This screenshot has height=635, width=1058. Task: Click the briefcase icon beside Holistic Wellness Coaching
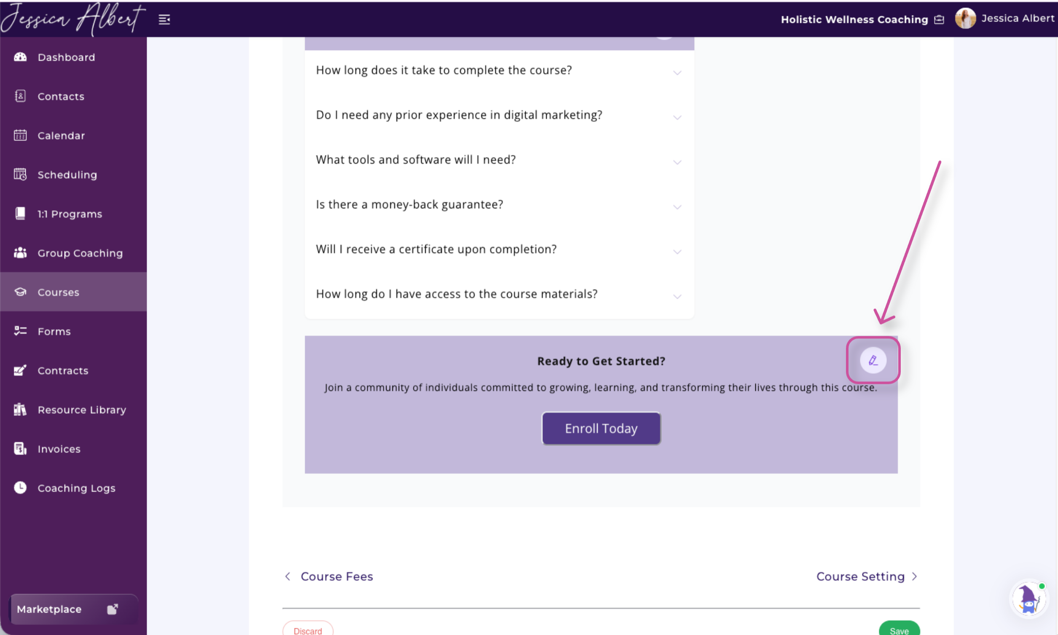(x=939, y=20)
